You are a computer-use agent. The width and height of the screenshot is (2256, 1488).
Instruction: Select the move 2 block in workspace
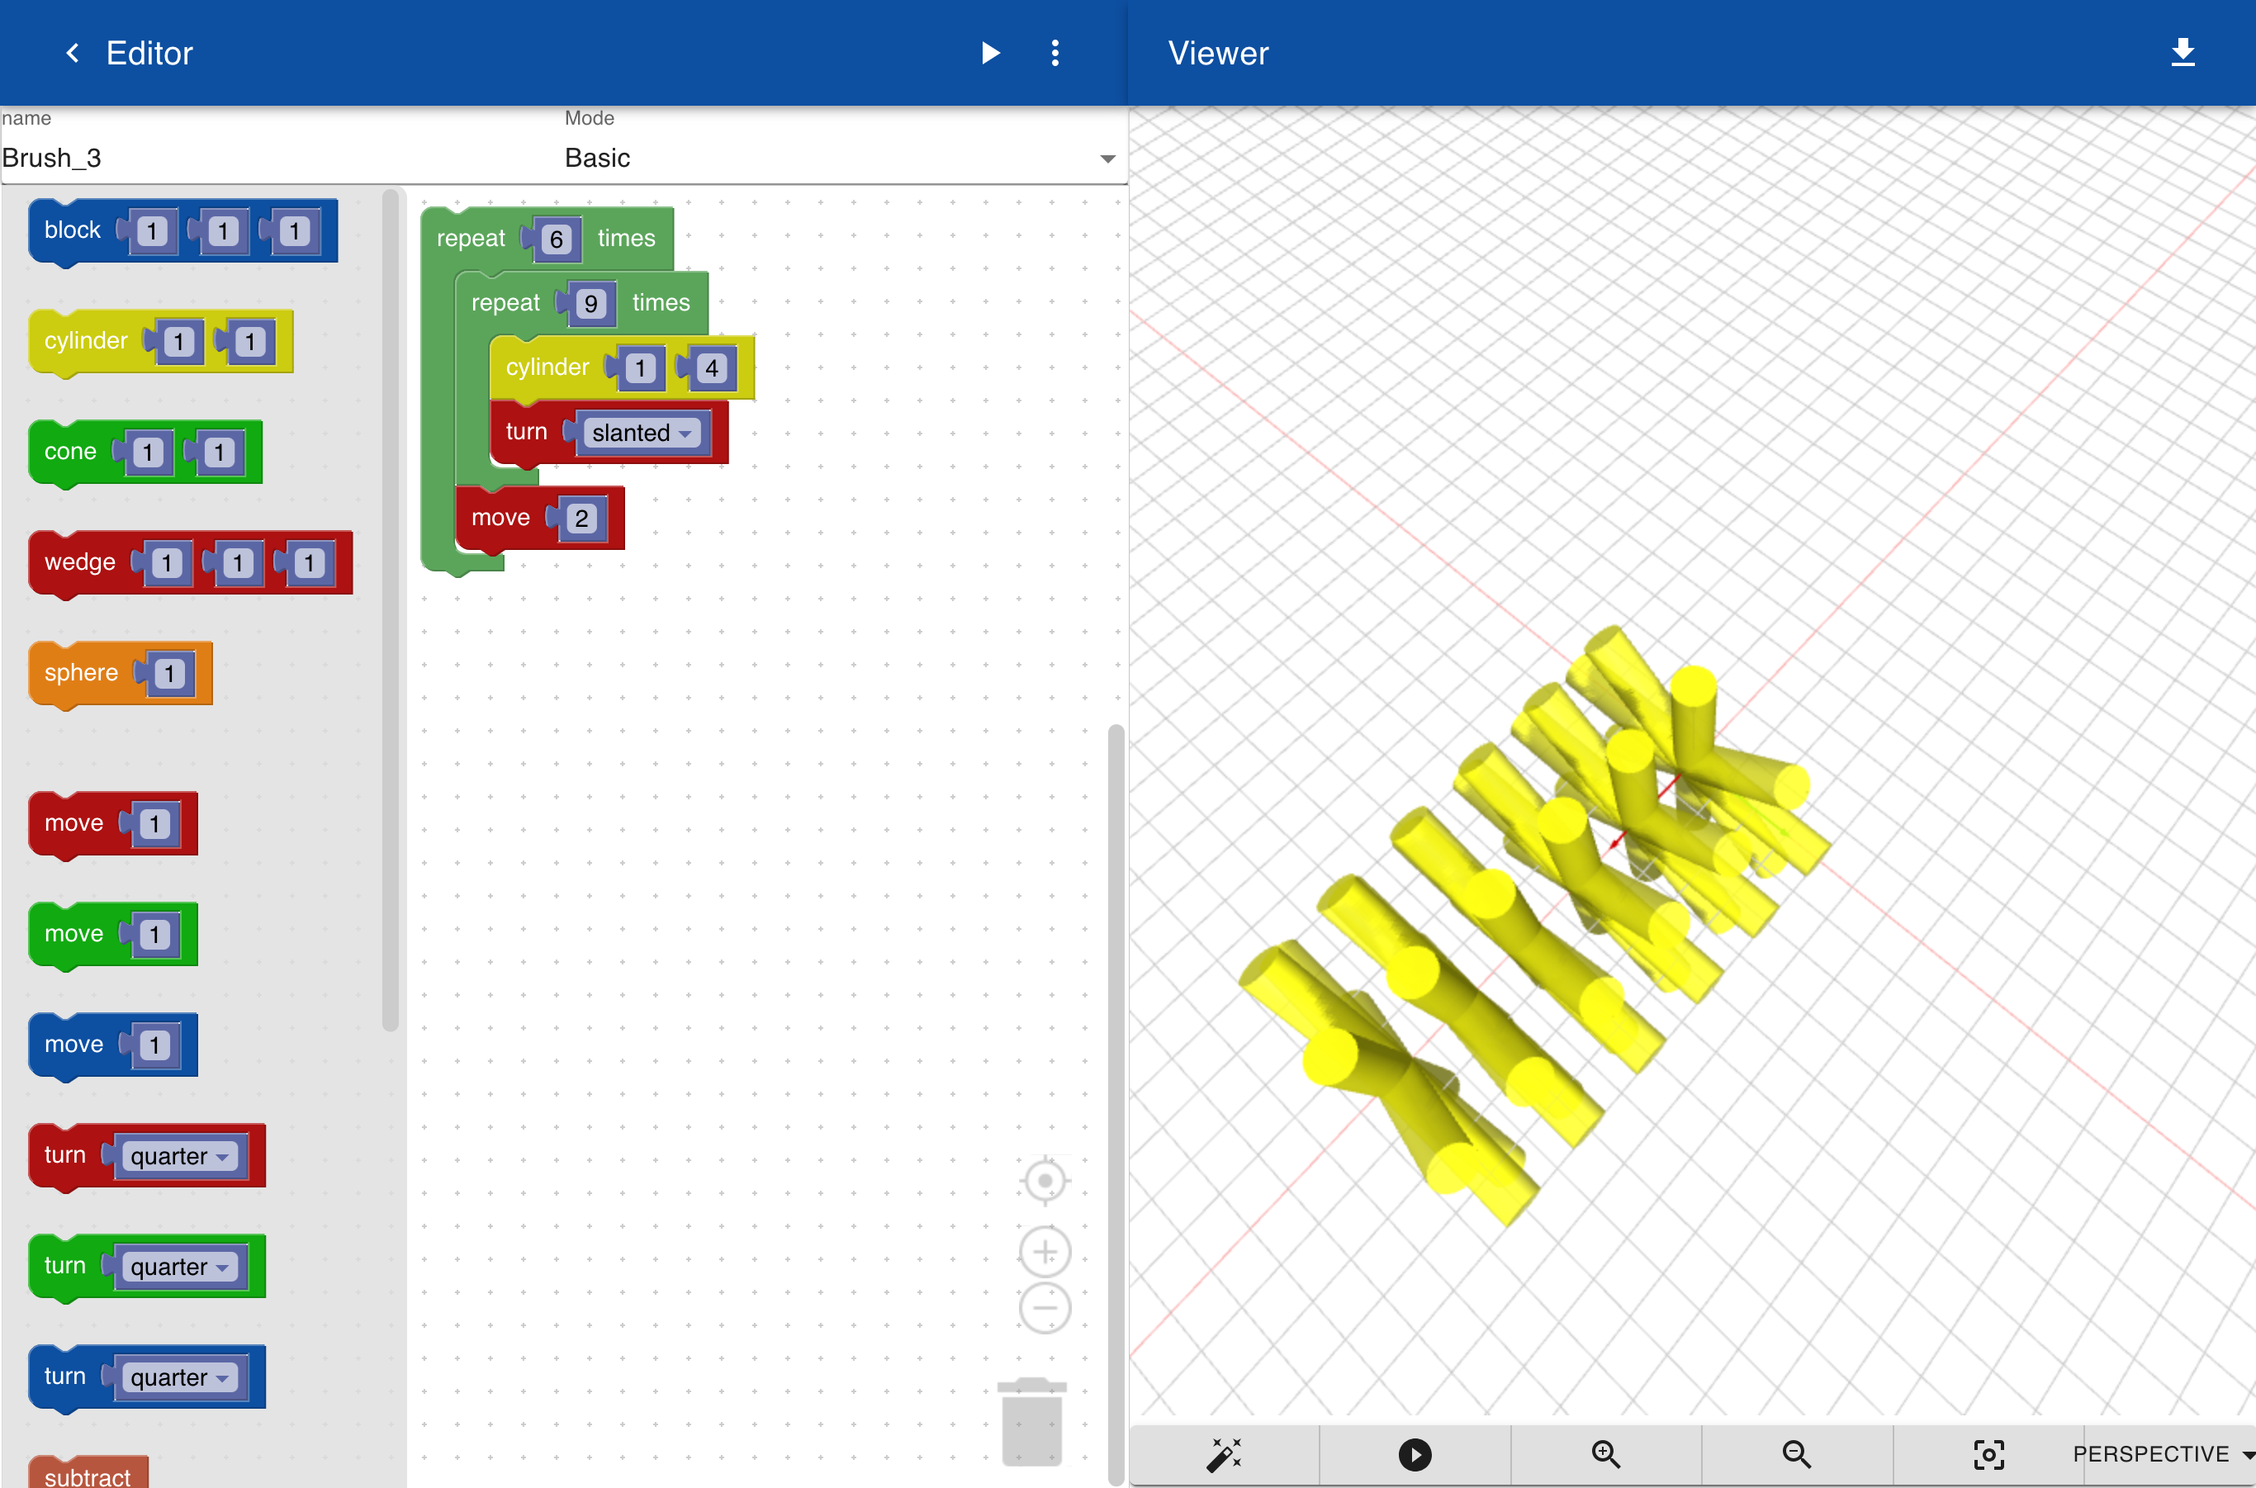tap(500, 517)
